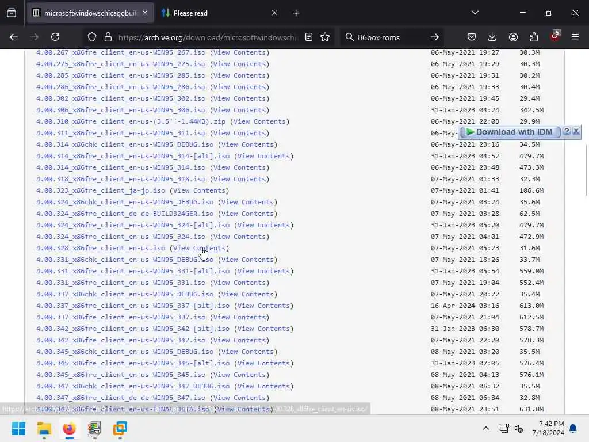Bookmark this page with star icon
The width and height of the screenshot is (589, 442).
325,37
